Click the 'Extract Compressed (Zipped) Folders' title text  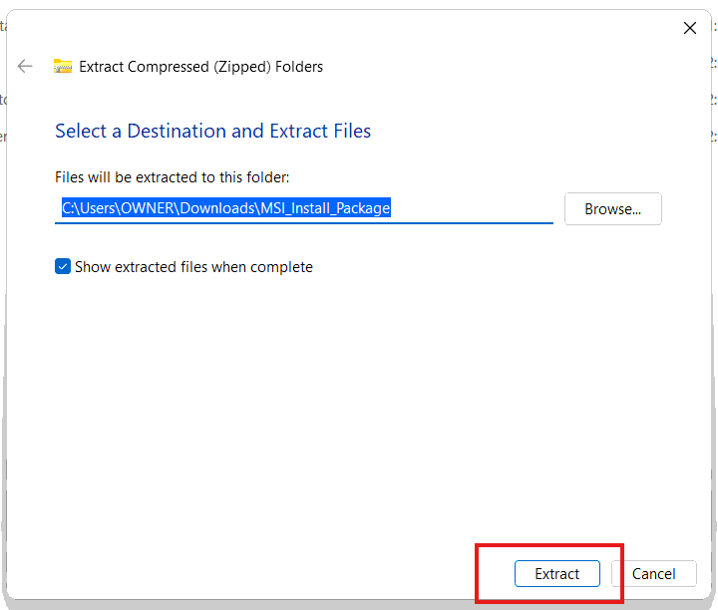point(201,67)
